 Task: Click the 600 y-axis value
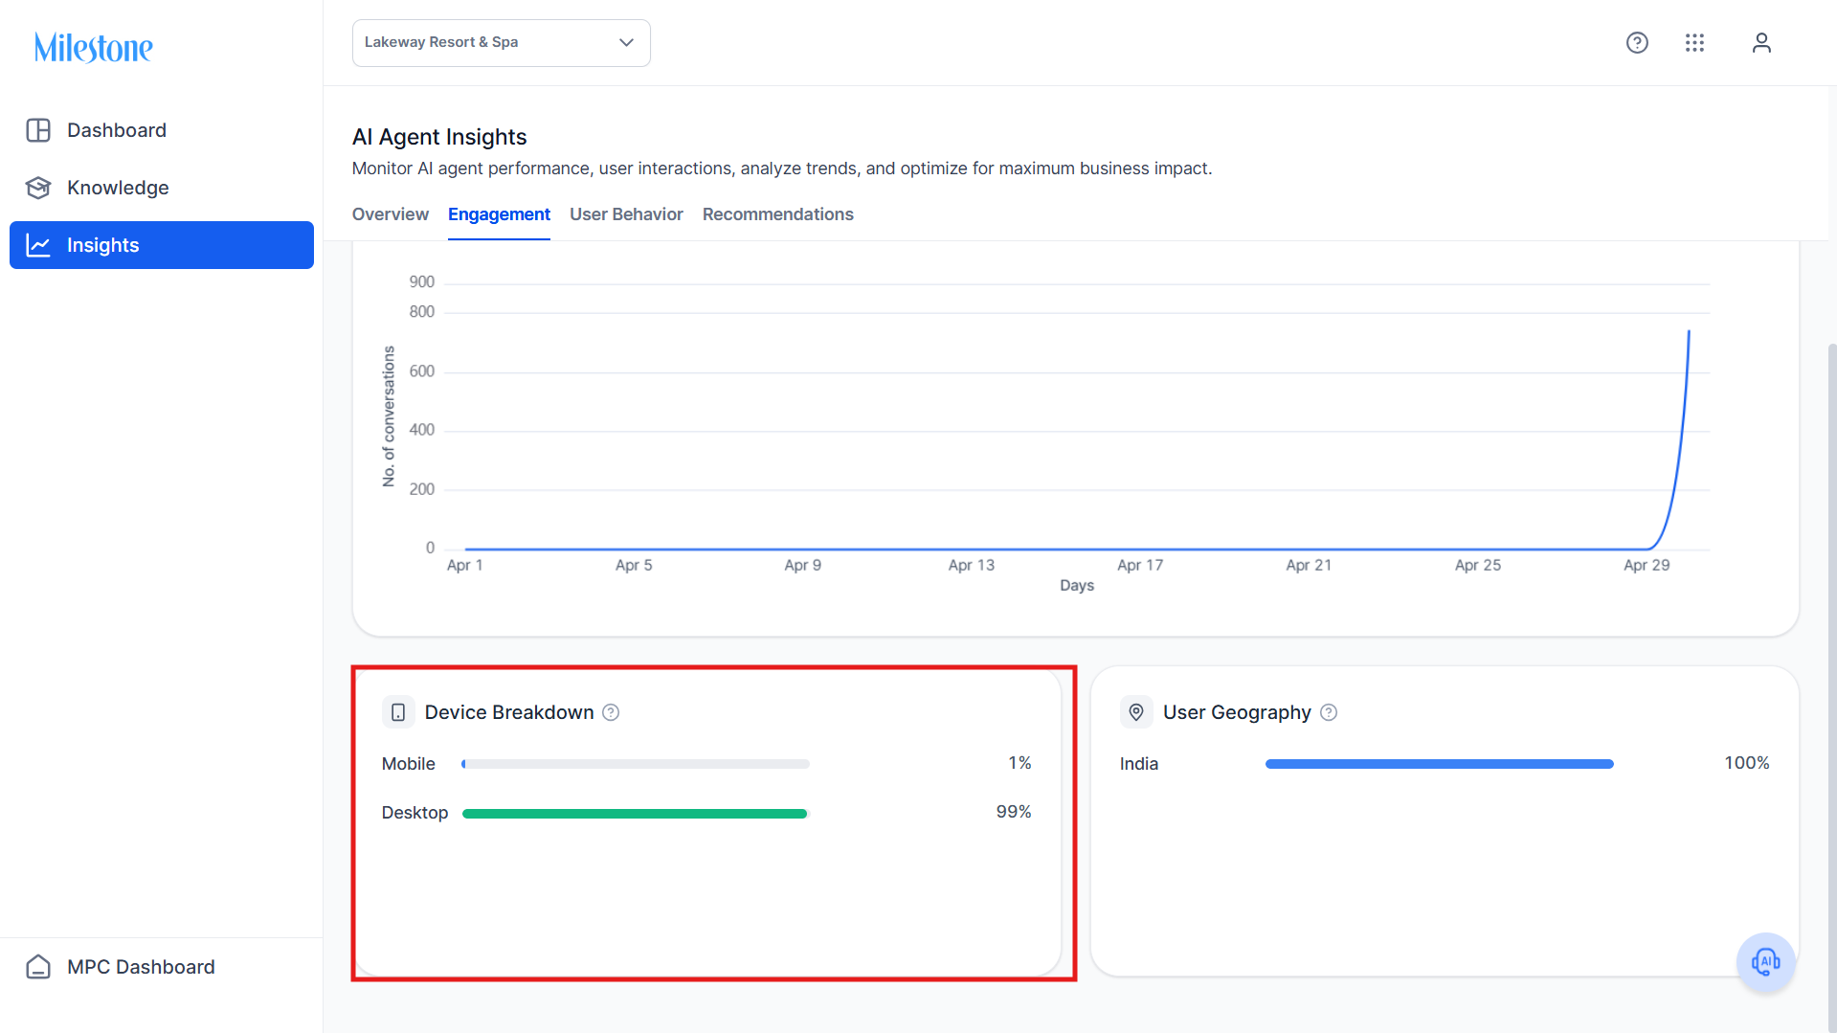click(421, 371)
